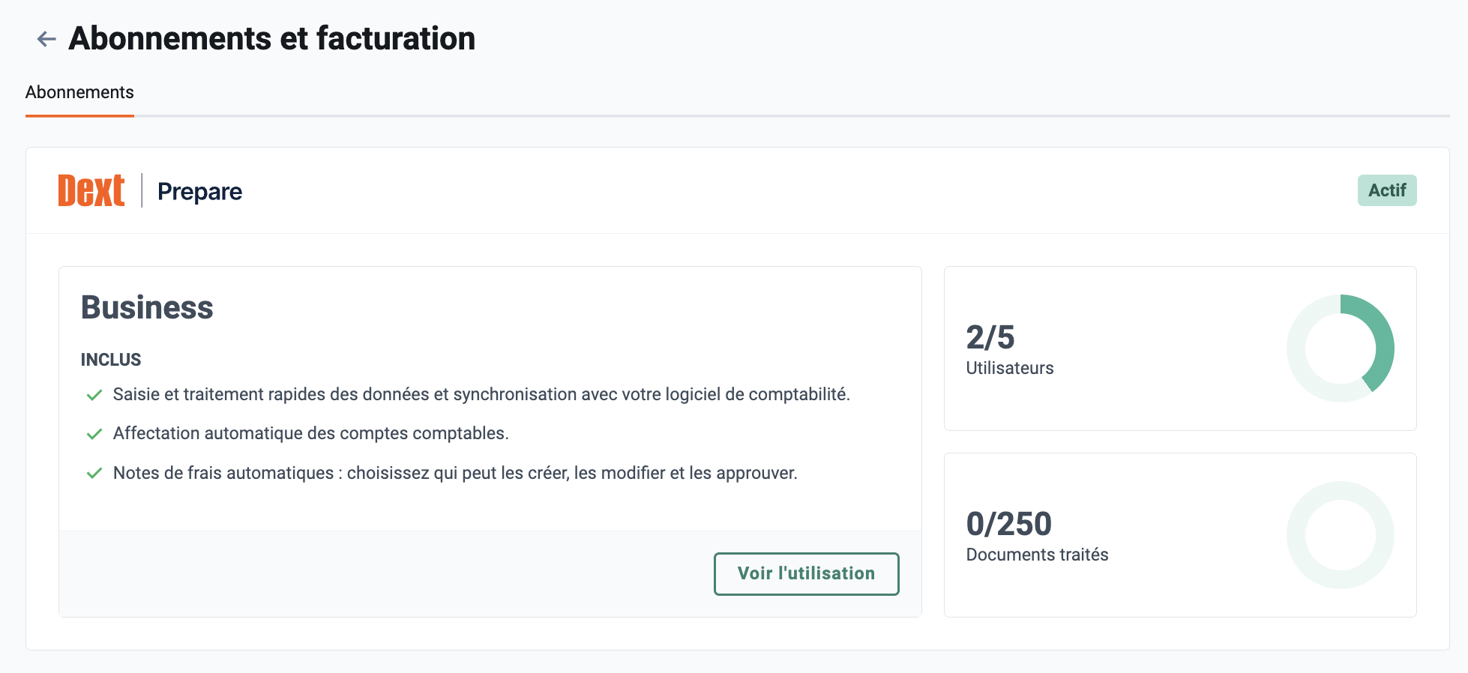
Task: Click the Notes de frais automatiques text
Action: tap(455, 473)
